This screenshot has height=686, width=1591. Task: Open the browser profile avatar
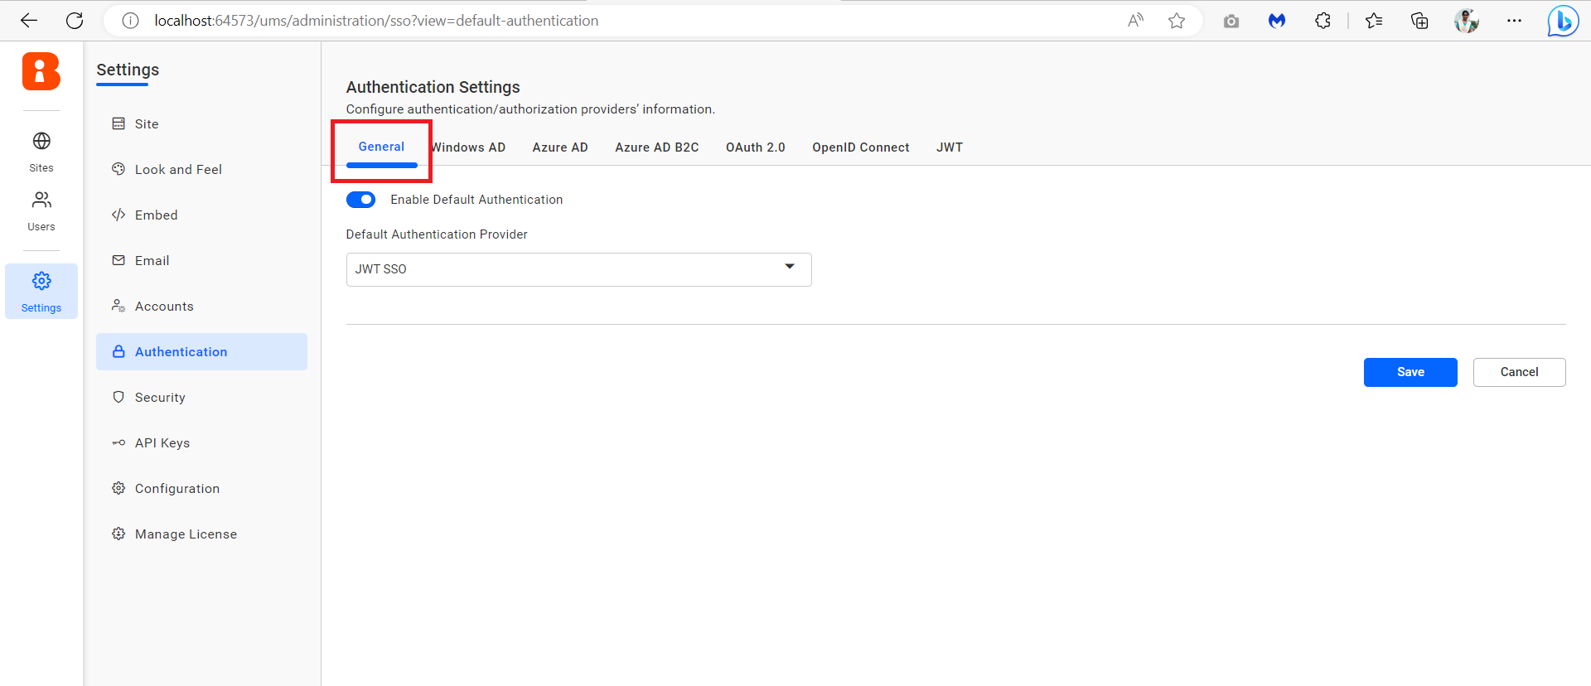click(1467, 21)
